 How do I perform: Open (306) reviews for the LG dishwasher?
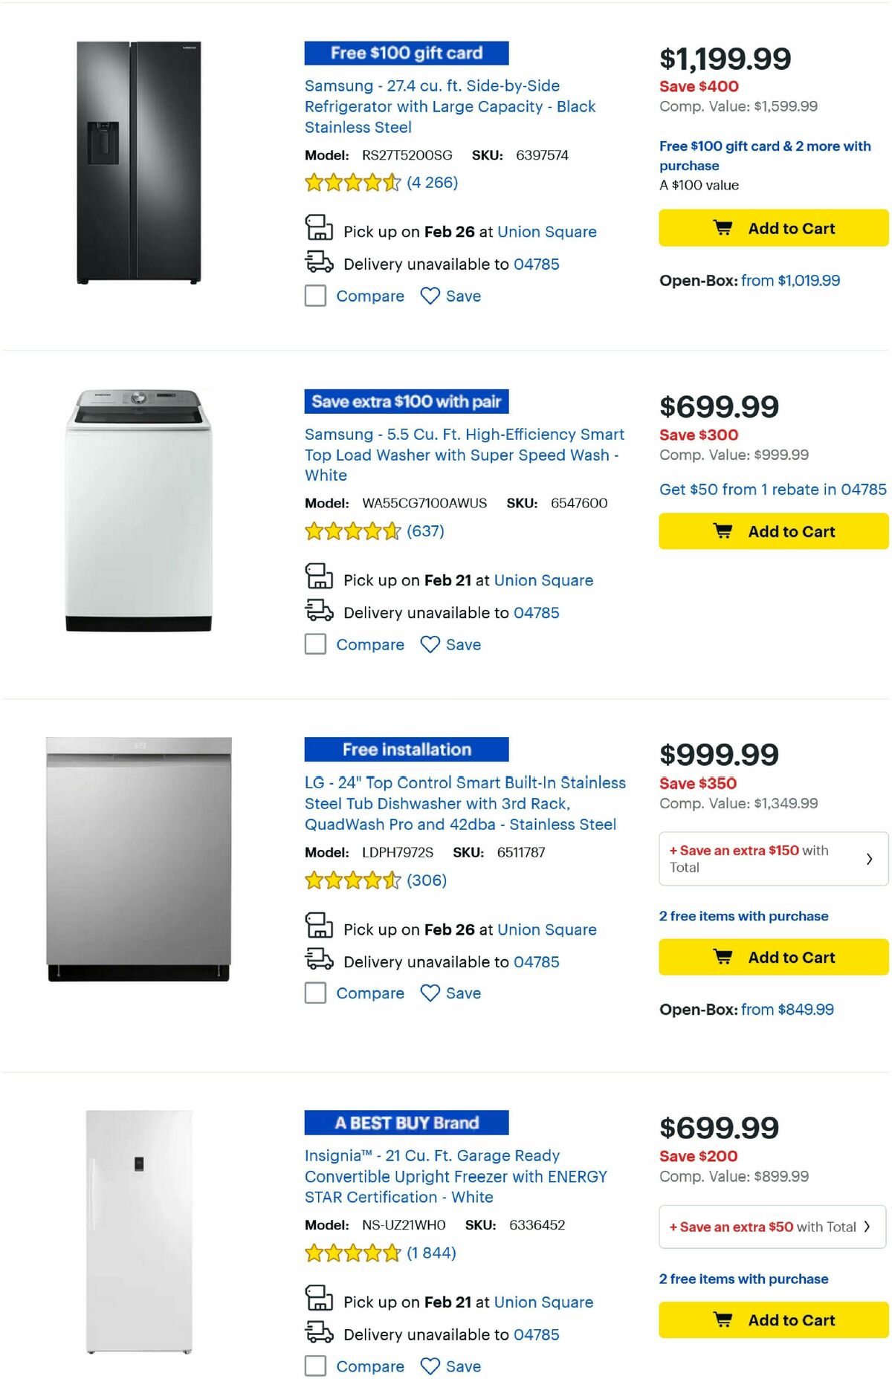[x=427, y=880]
